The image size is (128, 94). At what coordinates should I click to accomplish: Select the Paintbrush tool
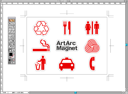click(10, 32)
